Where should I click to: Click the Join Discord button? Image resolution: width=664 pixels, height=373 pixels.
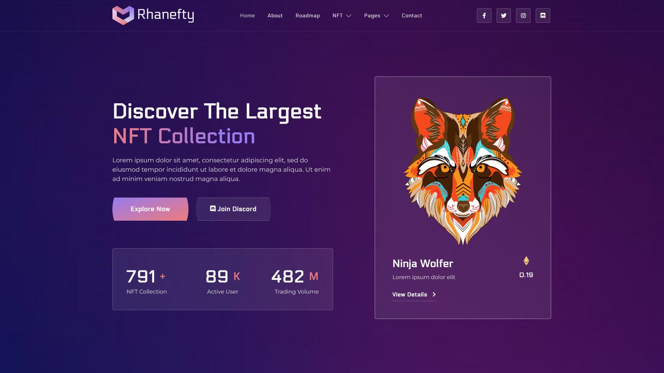233,209
